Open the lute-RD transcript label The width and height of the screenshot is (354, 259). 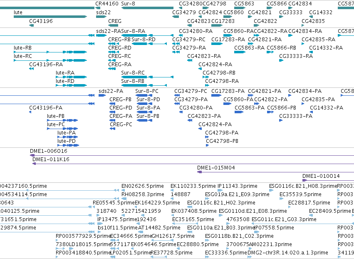click(65, 81)
